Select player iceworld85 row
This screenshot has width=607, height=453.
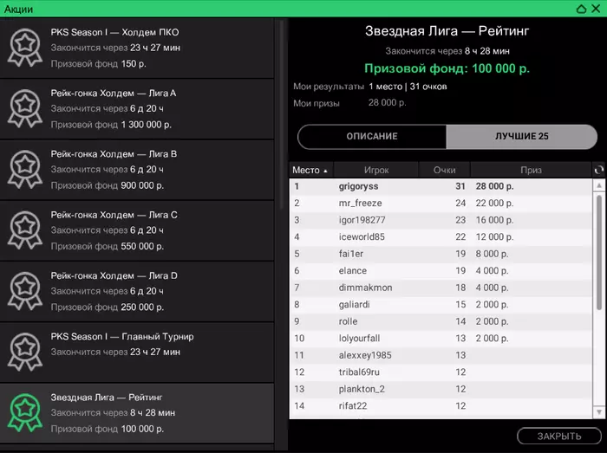coord(441,237)
